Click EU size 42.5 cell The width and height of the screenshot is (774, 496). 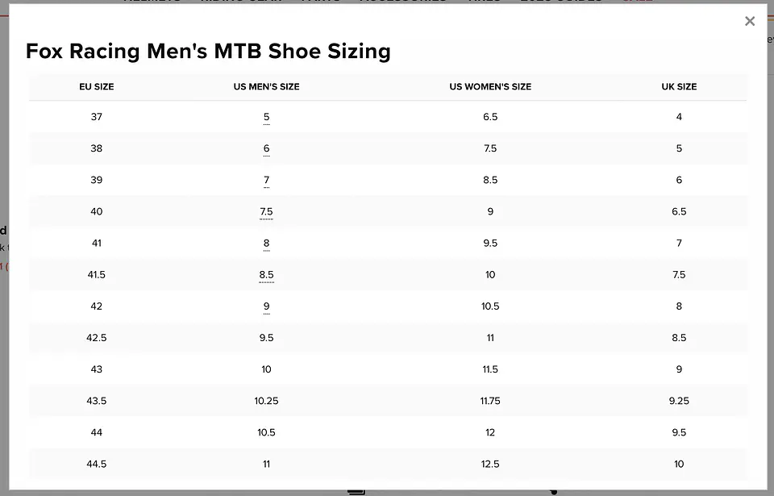pyautogui.click(x=96, y=338)
